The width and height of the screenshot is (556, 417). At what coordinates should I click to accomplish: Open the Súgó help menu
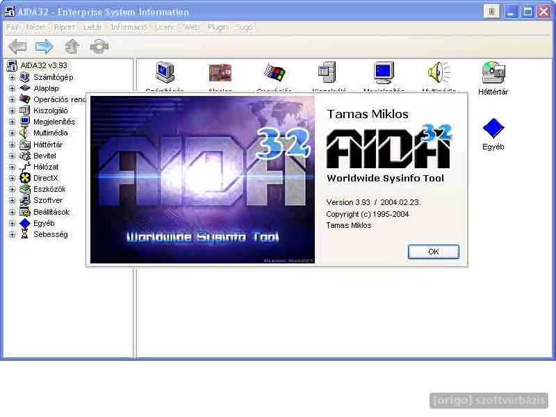(244, 27)
